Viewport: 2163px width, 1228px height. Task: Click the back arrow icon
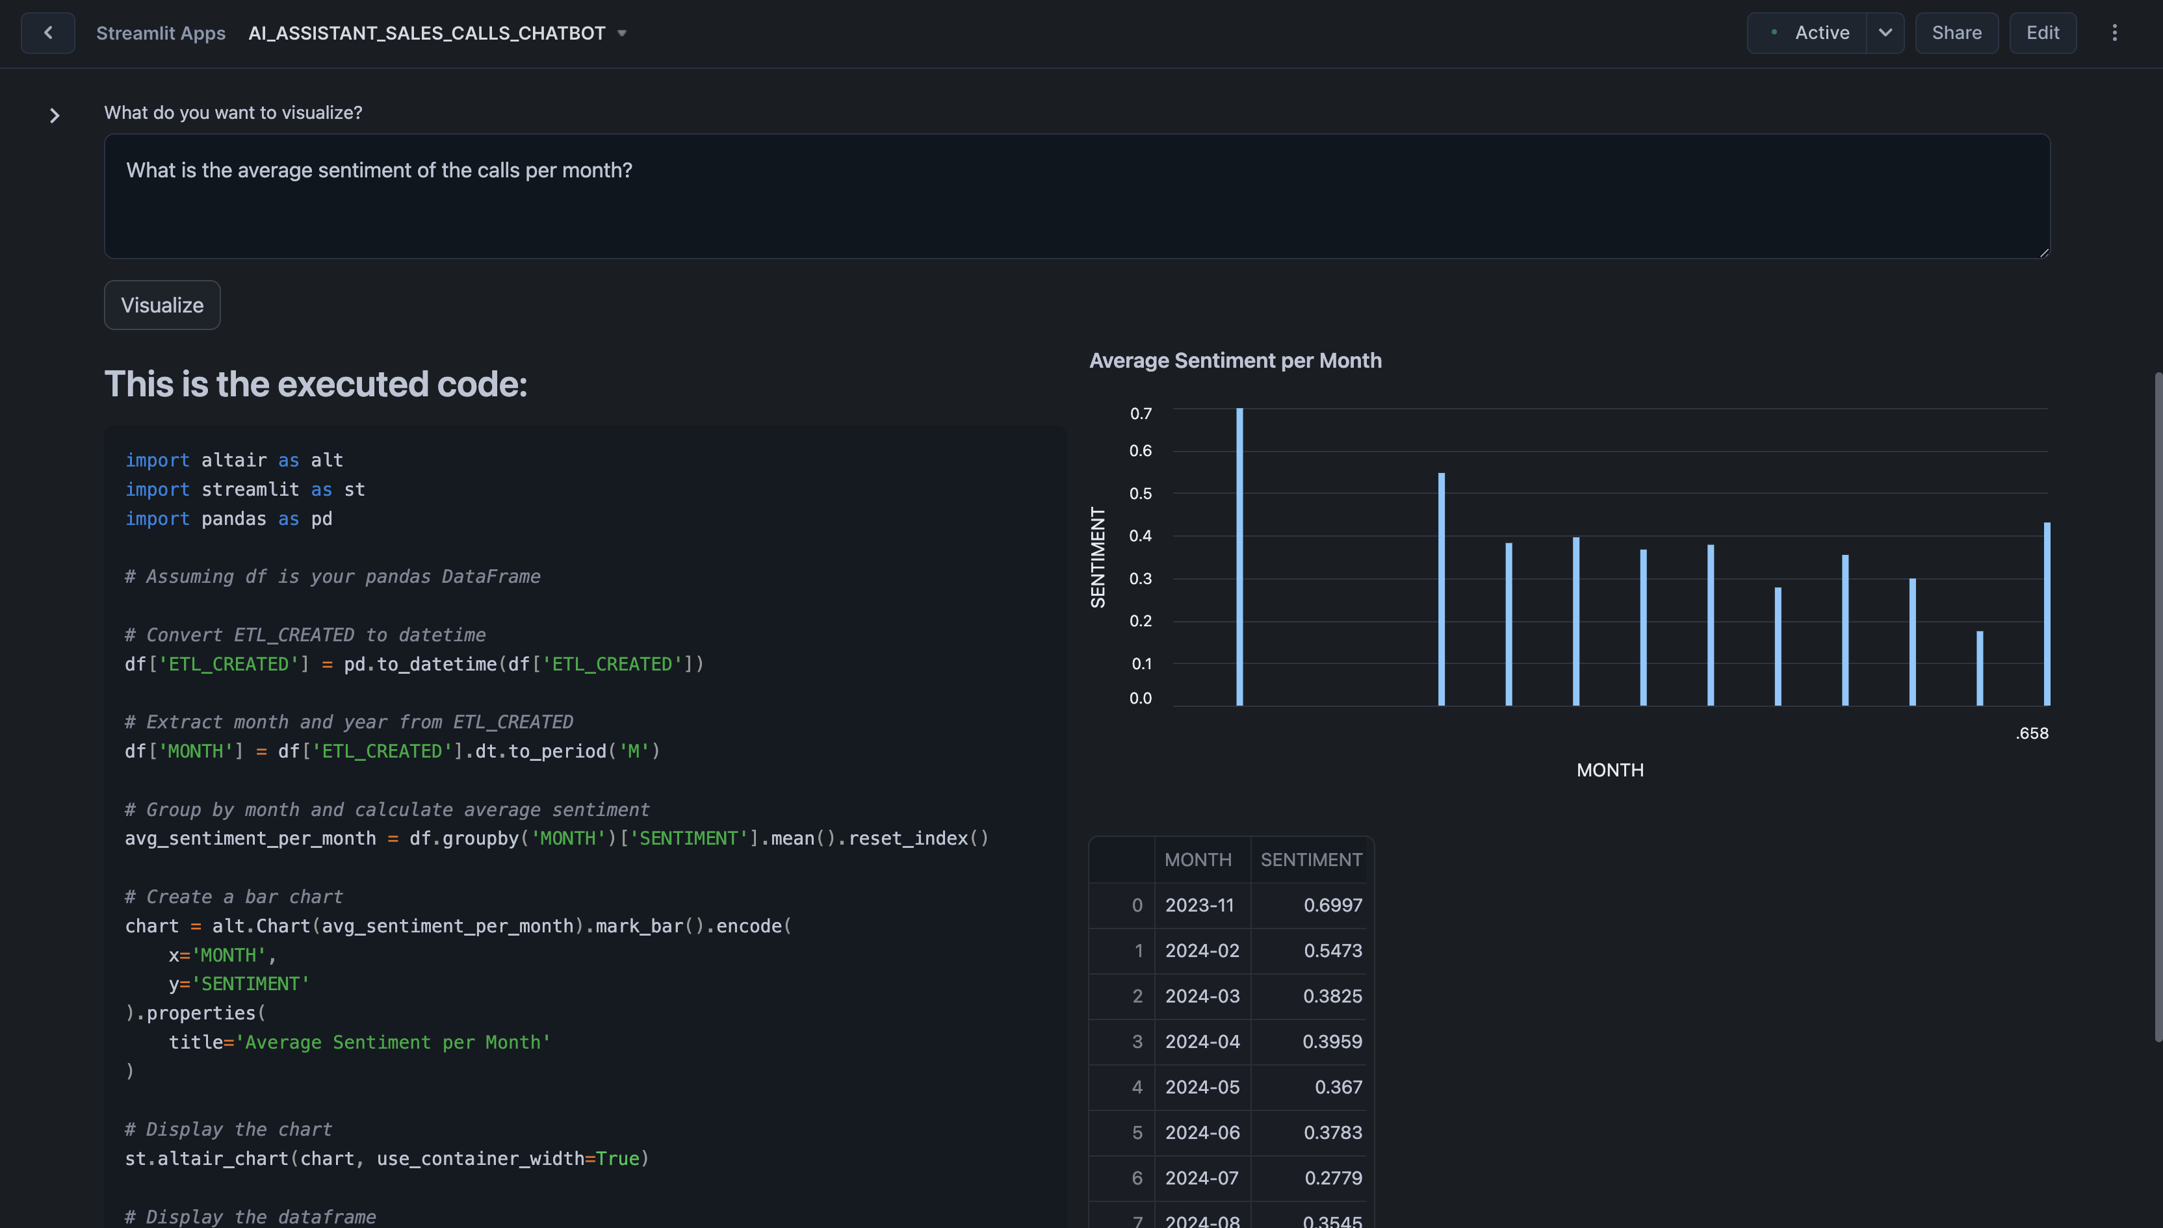coord(48,33)
